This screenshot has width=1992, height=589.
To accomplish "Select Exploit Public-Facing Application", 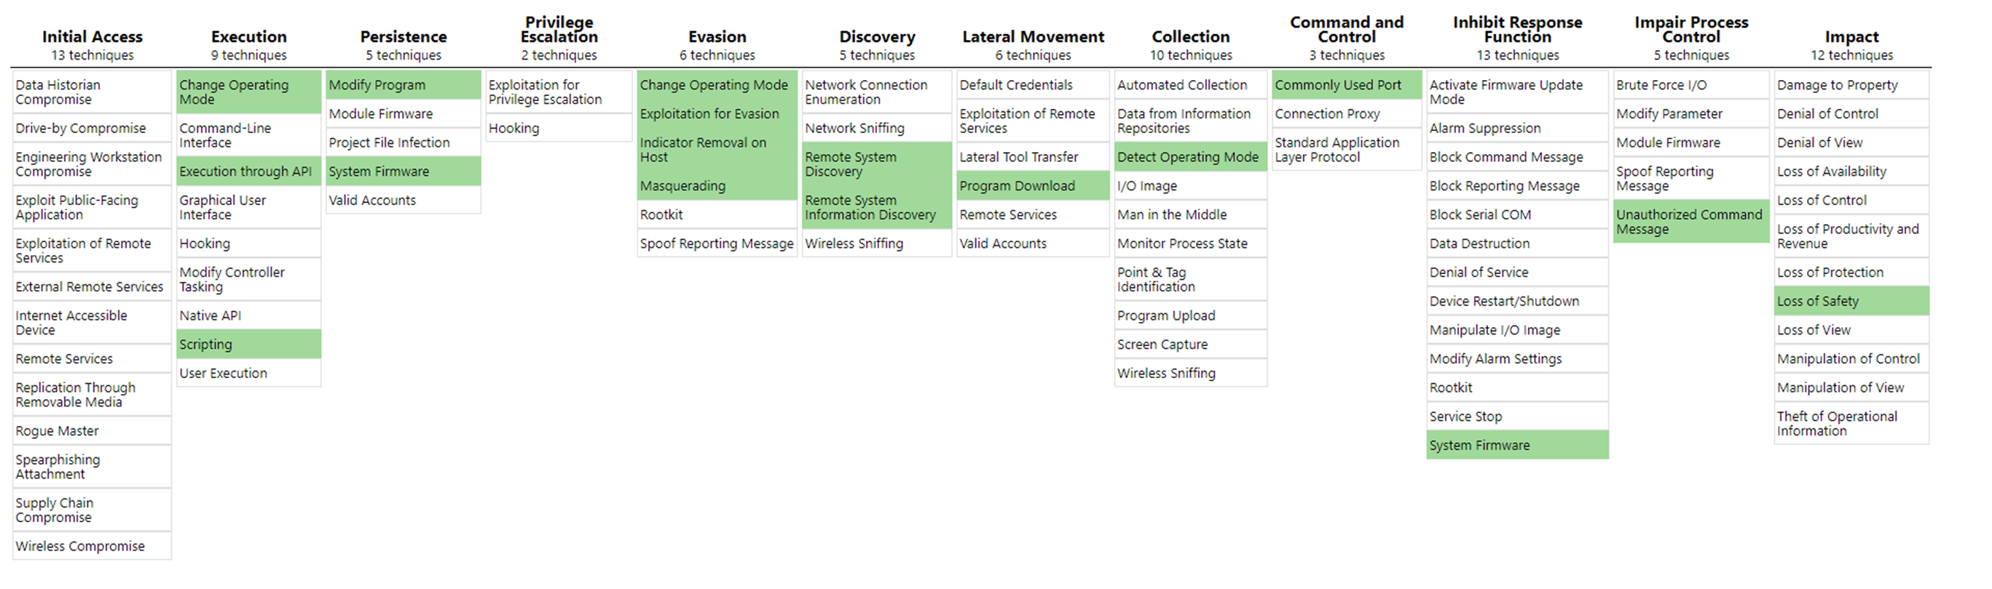I will [92, 207].
